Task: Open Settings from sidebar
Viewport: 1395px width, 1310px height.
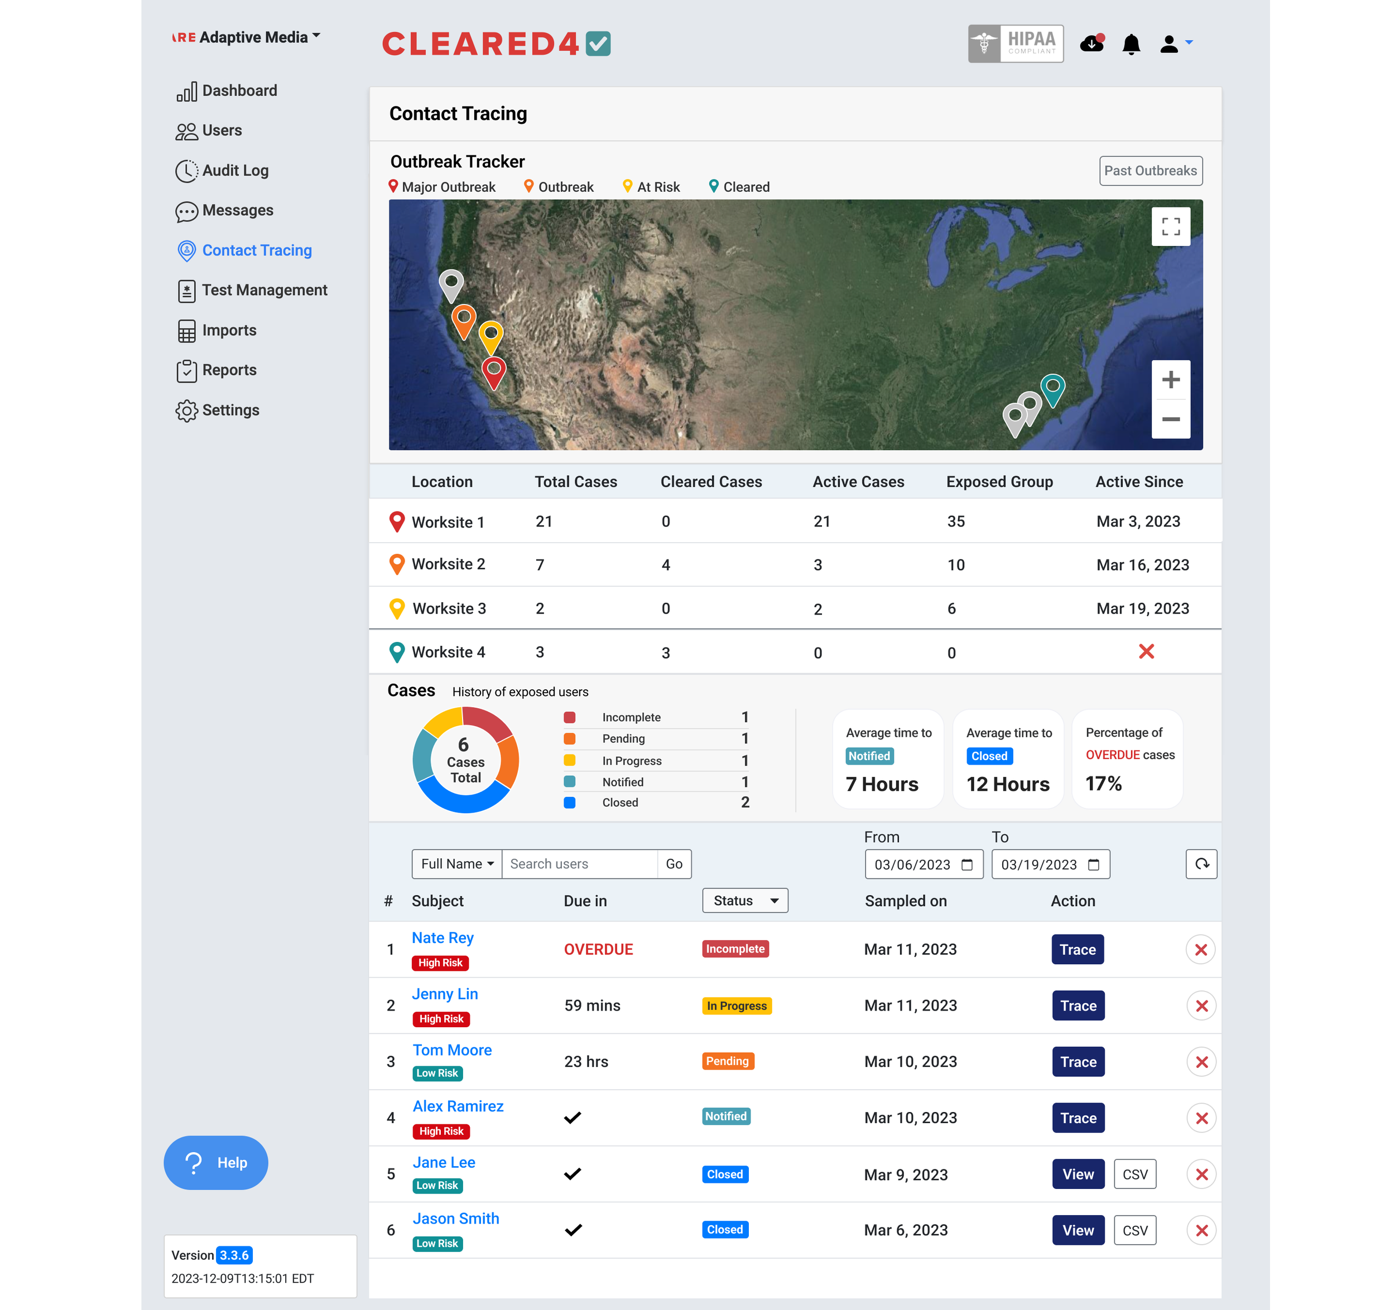Action: coord(218,410)
